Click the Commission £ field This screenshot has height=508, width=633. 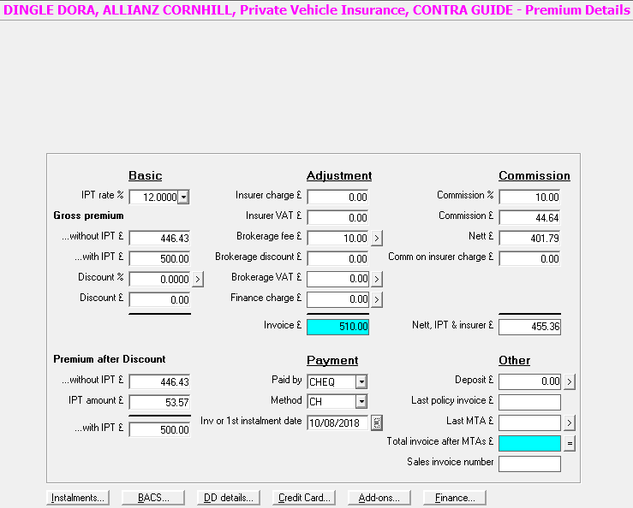529,218
